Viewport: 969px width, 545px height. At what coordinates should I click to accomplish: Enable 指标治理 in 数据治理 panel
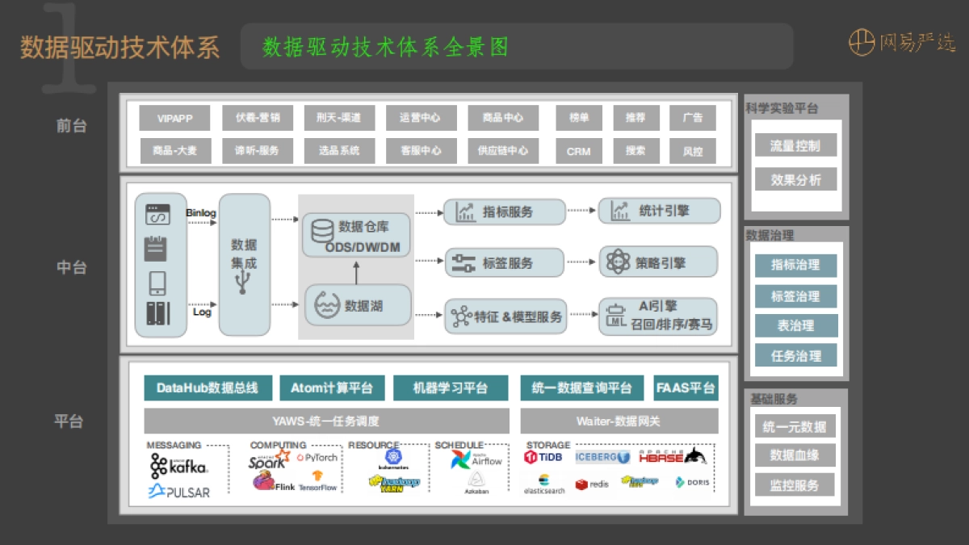point(795,266)
